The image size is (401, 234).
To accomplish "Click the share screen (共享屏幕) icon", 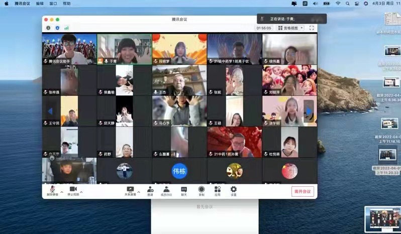I will (130, 190).
